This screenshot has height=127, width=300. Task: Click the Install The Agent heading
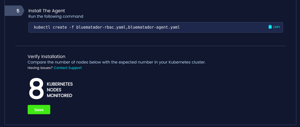[47, 11]
